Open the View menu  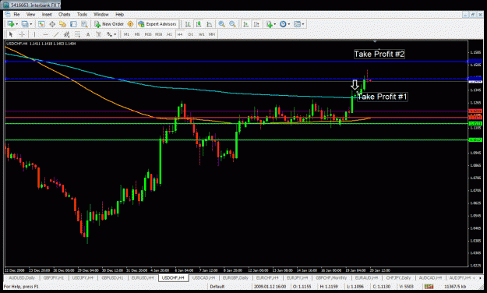tap(30, 14)
